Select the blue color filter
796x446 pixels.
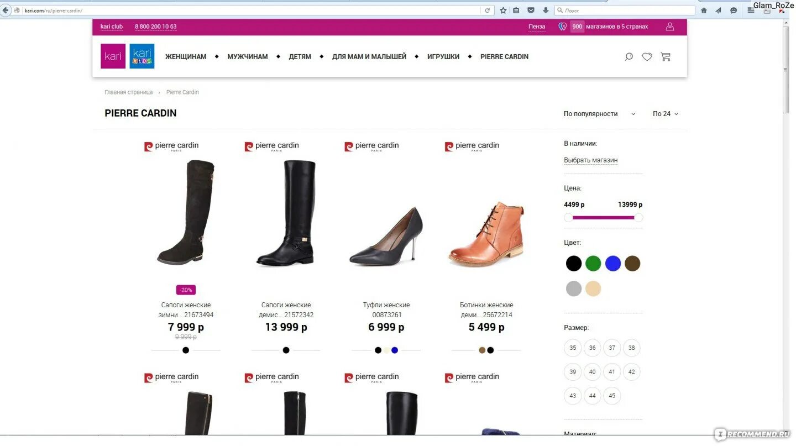613,264
